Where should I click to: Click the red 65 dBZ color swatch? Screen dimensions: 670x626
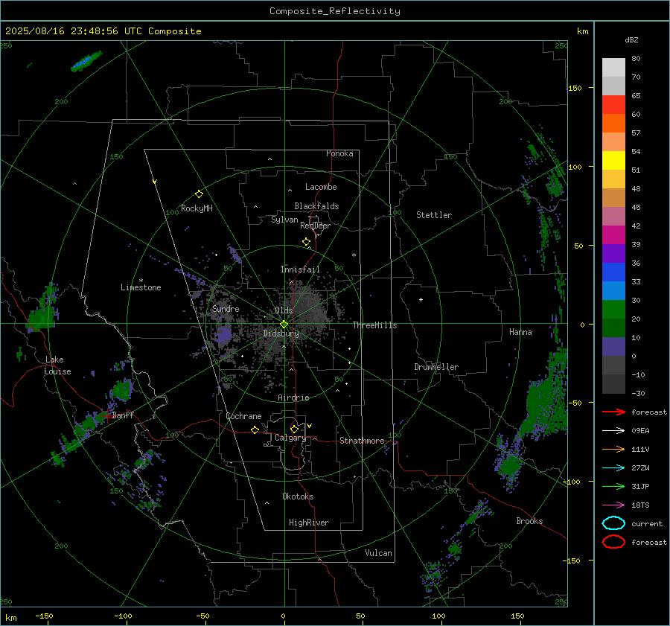(x=613, y=104)
